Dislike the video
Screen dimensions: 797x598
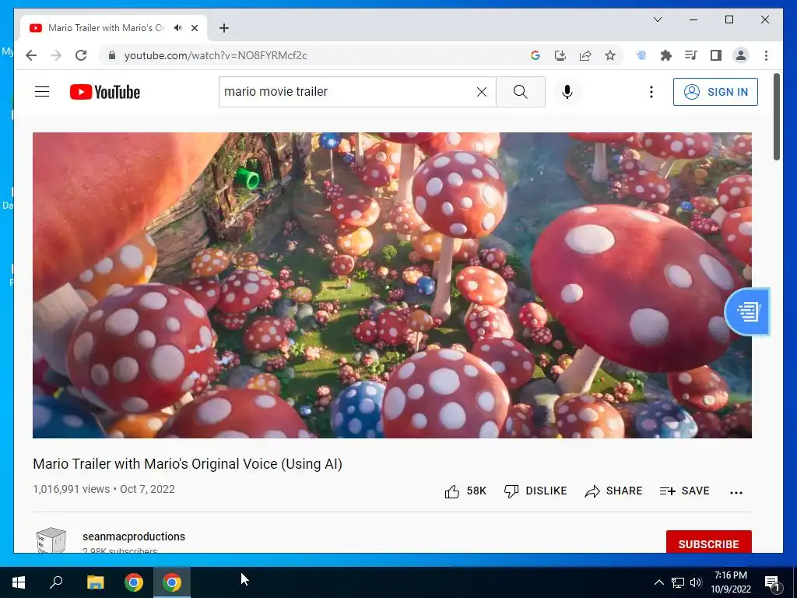point(535,491)
